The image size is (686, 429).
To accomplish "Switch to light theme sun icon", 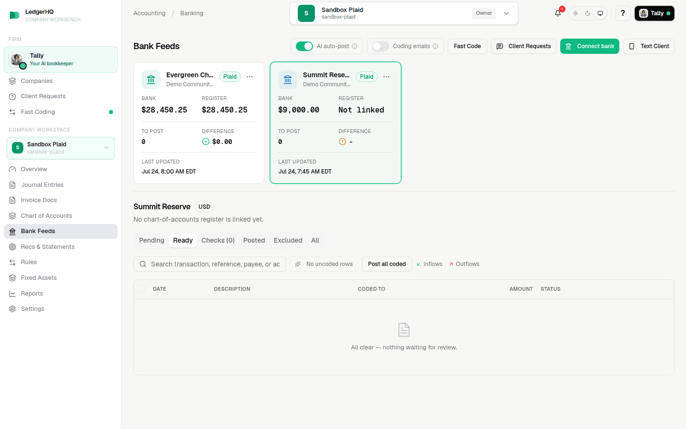I will coord(575,13).
